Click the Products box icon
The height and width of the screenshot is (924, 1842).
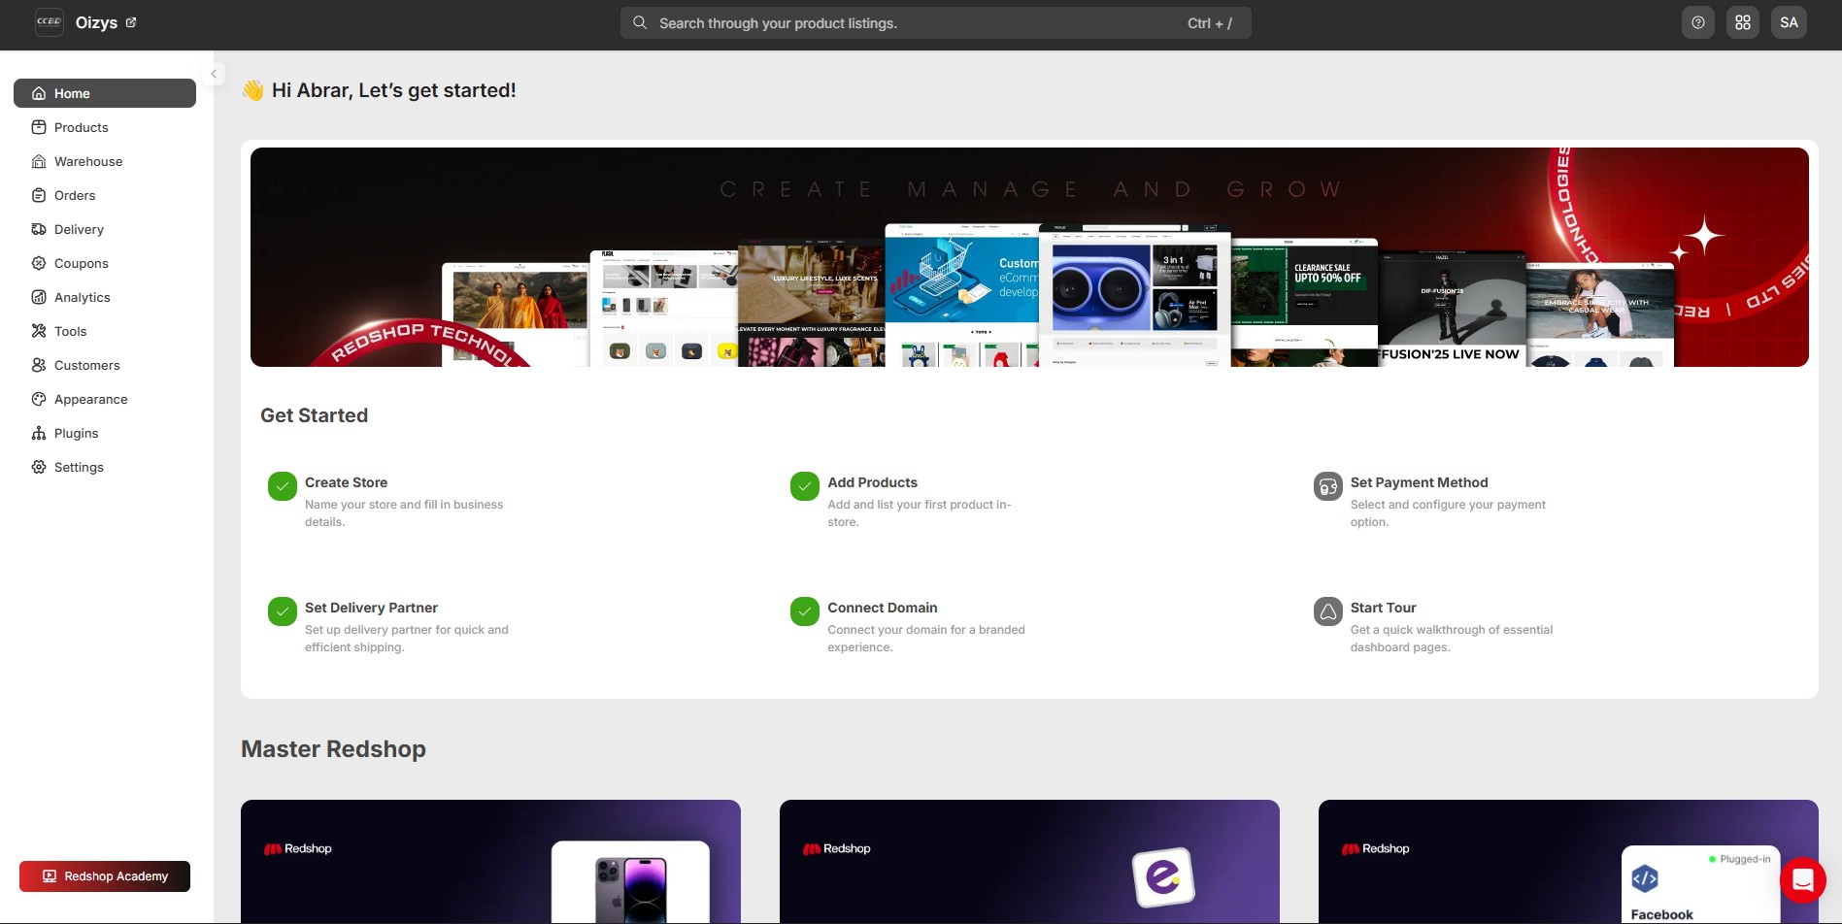click(x=39, y=127)
